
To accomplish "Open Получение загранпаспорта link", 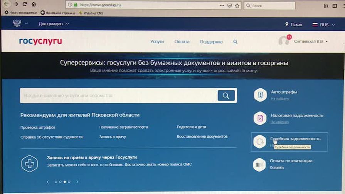I will [123, 127].
